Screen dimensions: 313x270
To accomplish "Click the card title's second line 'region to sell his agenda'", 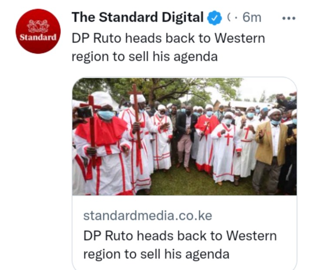I will pos(156,254).
